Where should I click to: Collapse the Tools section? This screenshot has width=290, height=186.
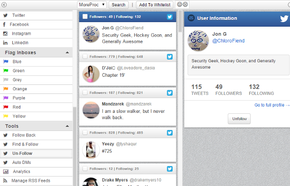(68, 126)
